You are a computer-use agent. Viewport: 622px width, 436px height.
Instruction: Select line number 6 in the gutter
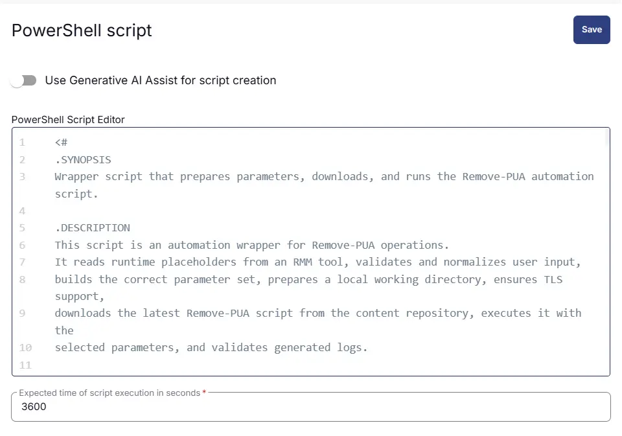coord(23,245)
